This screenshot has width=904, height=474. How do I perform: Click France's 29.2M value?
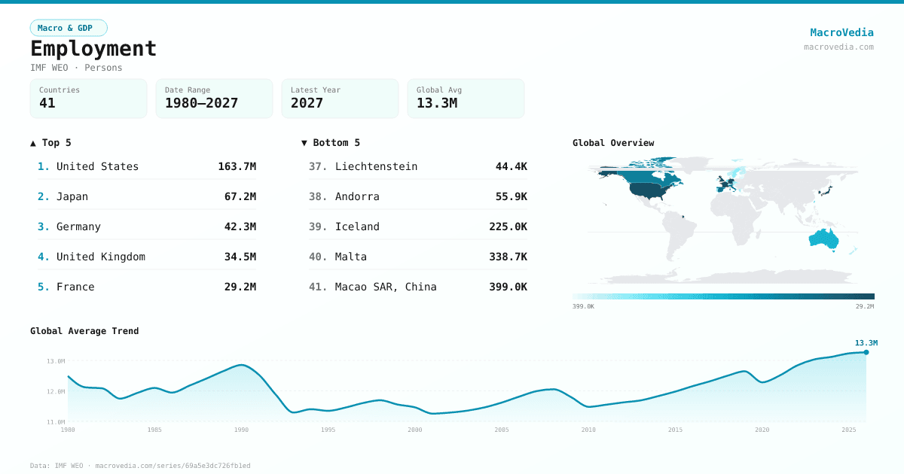tap(240, 287)
